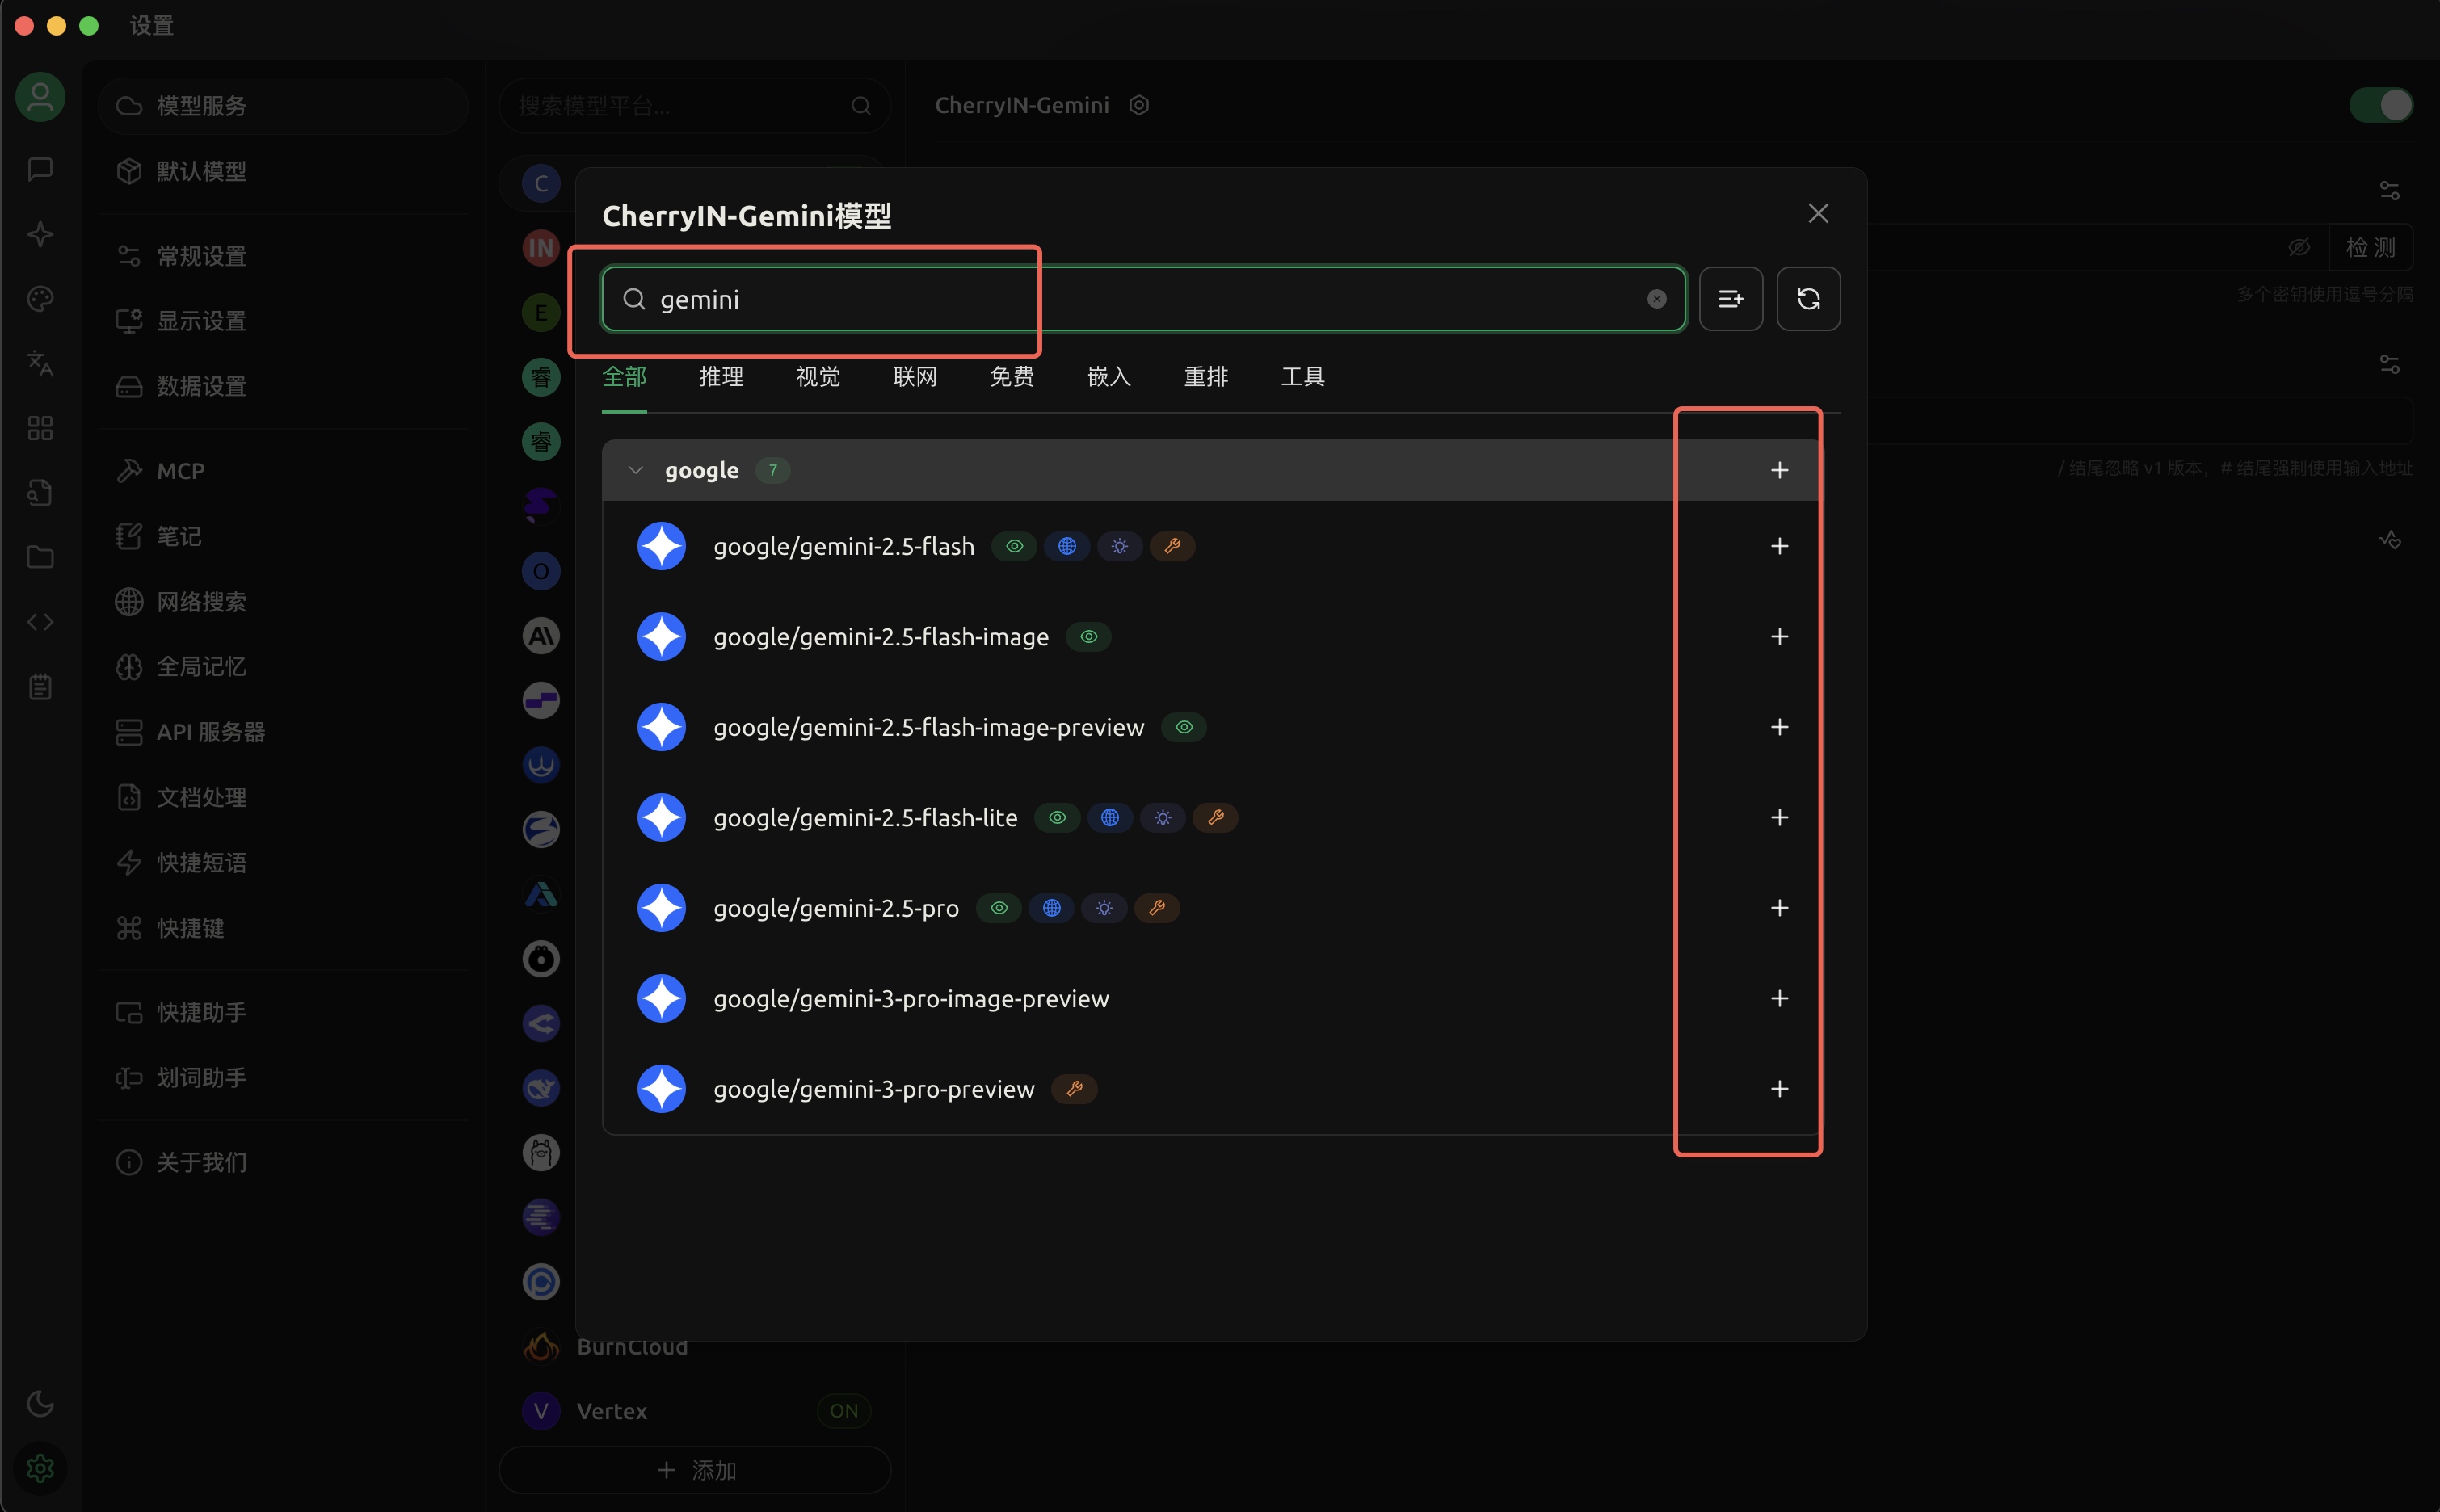
Task: Click the add-all-to-list icon beside the search box
Action: pyautogui.click(x=1730, y=299)
